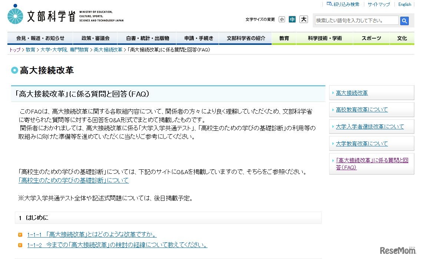Switch site language via the English link
Image resolution: width=421 pixels, height=259 pixels.
[404, 4]
